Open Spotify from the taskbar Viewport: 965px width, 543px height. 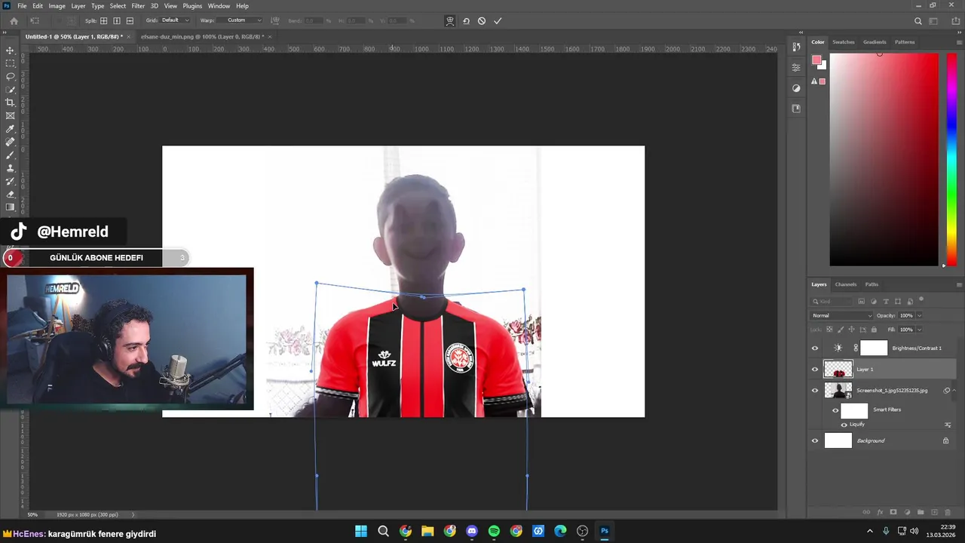tap(494, 531)
